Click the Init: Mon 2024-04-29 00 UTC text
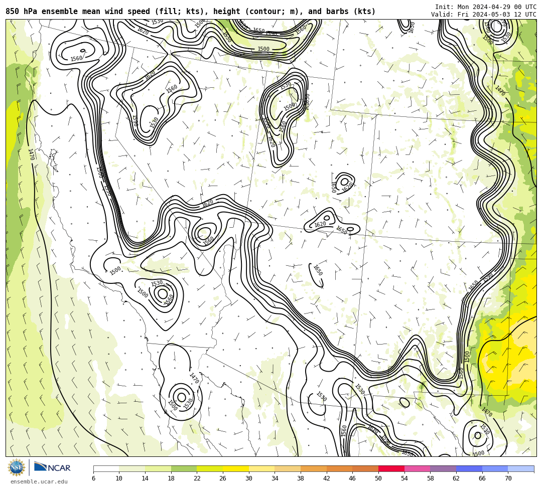The width and height of the screenshot is (542, 488). point(485,7)
